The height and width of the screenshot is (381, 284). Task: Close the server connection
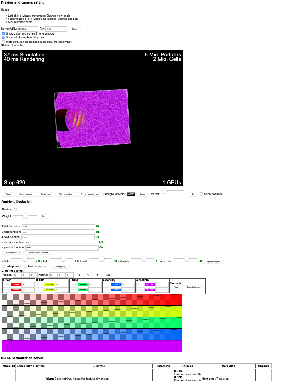point(74,29)
